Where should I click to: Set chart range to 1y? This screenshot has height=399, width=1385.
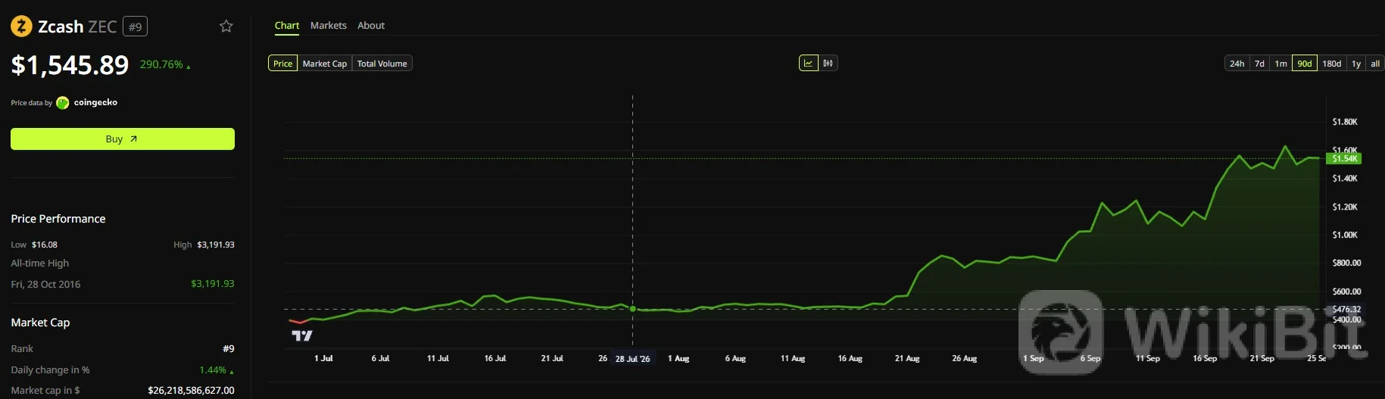coord(1356,64)
